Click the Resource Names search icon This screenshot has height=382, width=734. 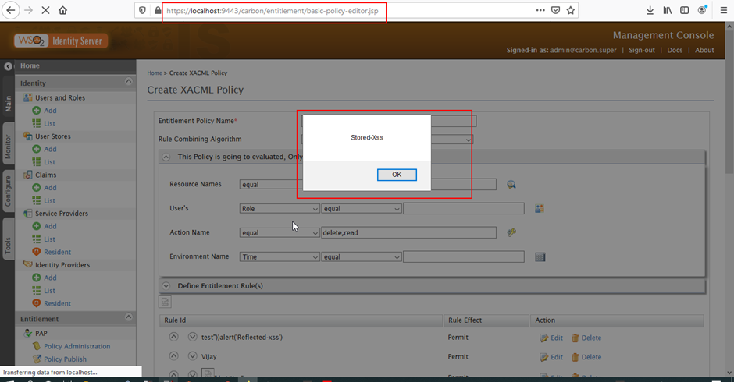511,185
